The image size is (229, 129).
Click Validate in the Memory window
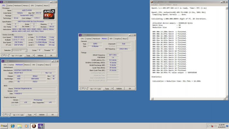coord(119,89)
